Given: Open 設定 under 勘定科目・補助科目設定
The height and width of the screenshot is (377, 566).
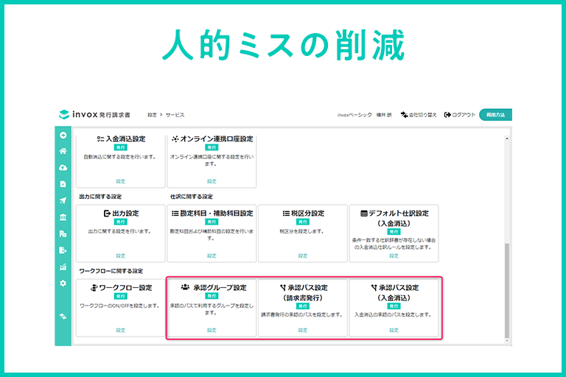Looking at the screenshot, I should (x=212, y=256).
